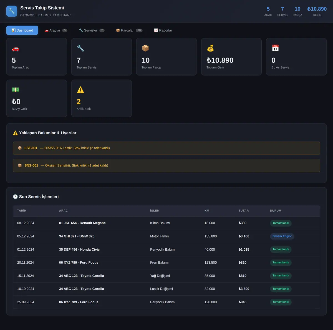Click '01 JKL 654 - Renault Megane'

pos(82,223)
